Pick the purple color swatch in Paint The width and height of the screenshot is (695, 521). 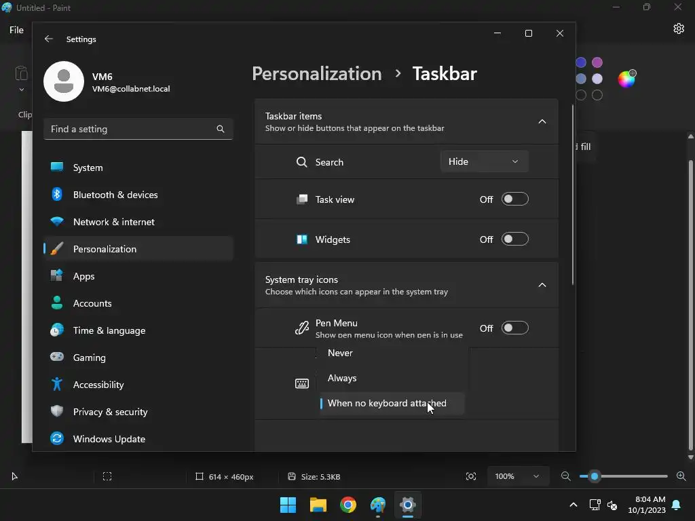click(597, 62)
